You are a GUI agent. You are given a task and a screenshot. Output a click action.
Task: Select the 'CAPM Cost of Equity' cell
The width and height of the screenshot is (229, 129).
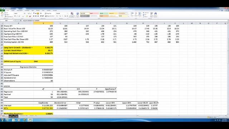pyautogui.click(x=18, y=61)
